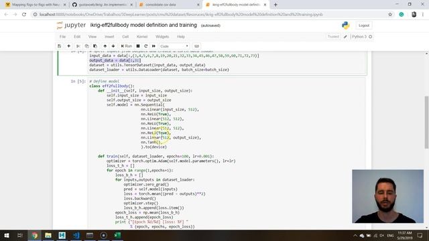Copy selected cells icon in toolbar

(86, 46)
